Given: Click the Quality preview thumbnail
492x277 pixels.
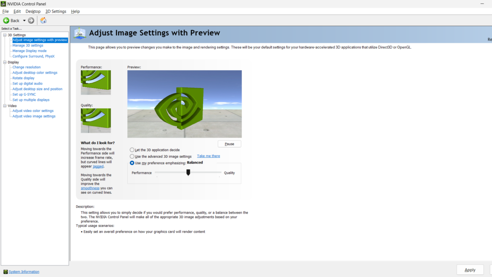Looking at the screenshot, I should (x=95, y=121).
